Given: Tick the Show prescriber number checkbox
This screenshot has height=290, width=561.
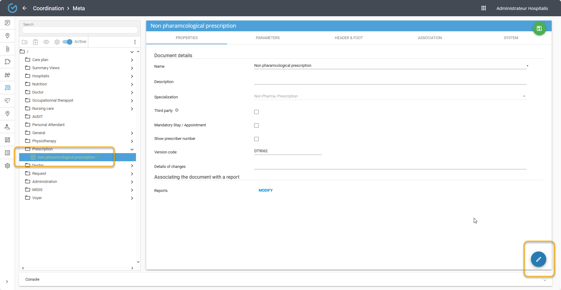Looking at the screenshot, I should 256,139.
